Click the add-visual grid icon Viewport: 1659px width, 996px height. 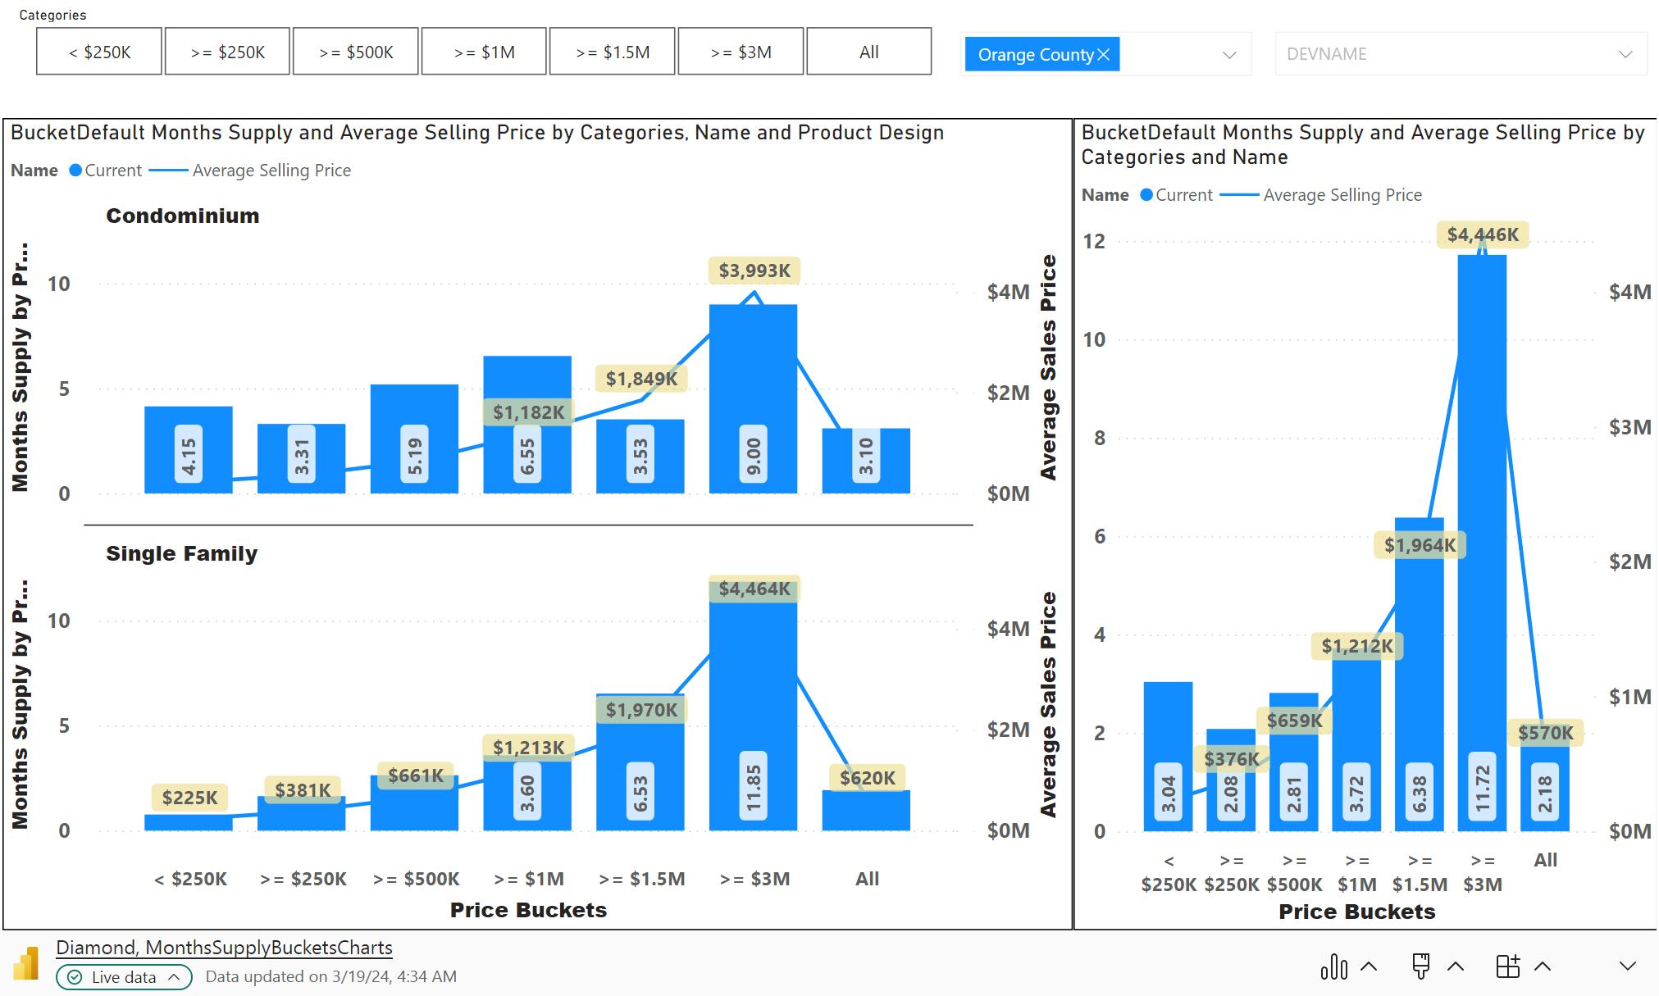point(1508,966)
